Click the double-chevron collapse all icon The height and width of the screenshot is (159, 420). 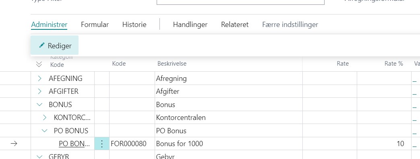(39, 64)
